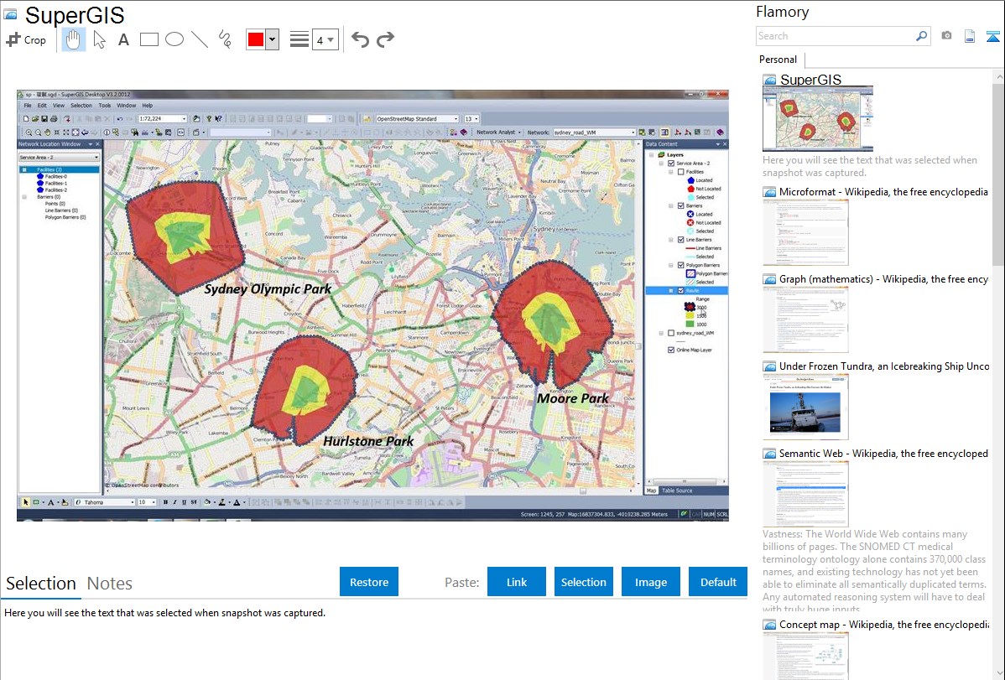1005x680 pixels.
Task: Select the arrow pointer tool
Action: click(99, 39)
